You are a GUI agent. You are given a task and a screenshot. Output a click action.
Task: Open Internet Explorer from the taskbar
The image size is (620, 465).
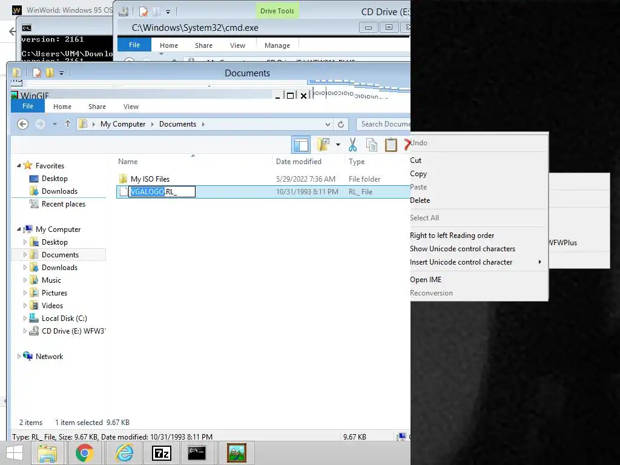(x=124, y=453)
